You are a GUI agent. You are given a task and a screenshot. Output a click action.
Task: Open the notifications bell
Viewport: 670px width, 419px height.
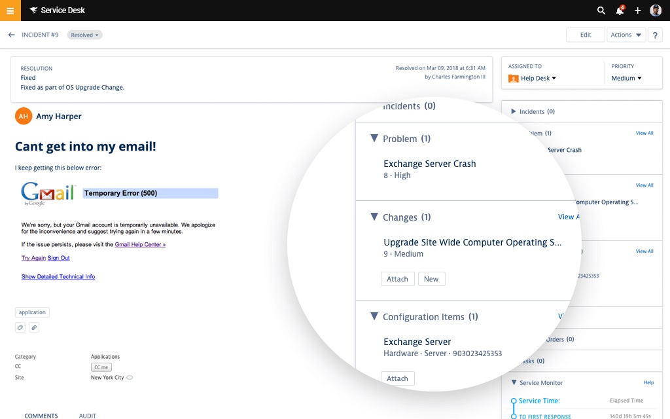click(x=620, y=10)
